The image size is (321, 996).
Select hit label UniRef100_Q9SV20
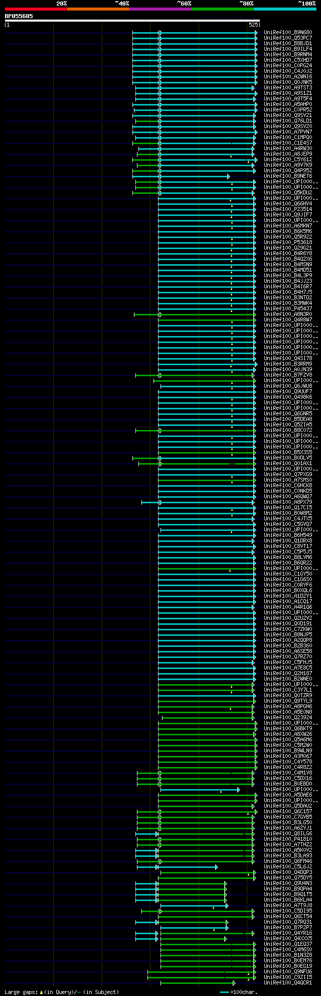pos(288,126)
